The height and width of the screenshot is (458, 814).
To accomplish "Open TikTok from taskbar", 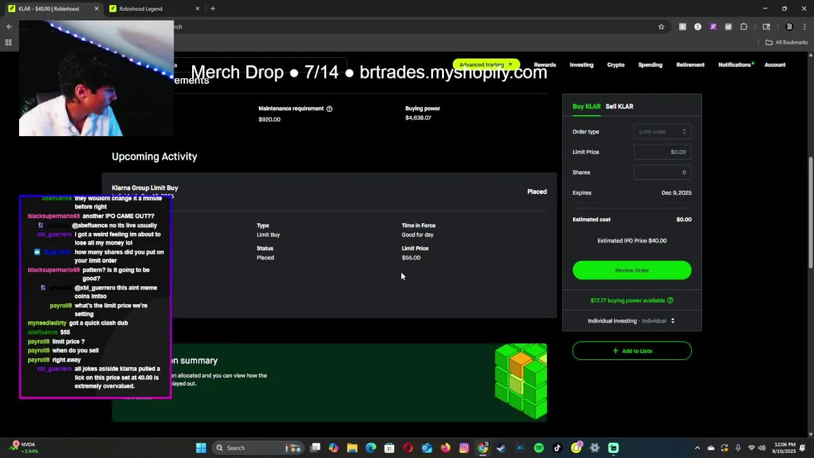I will [557, 448].
